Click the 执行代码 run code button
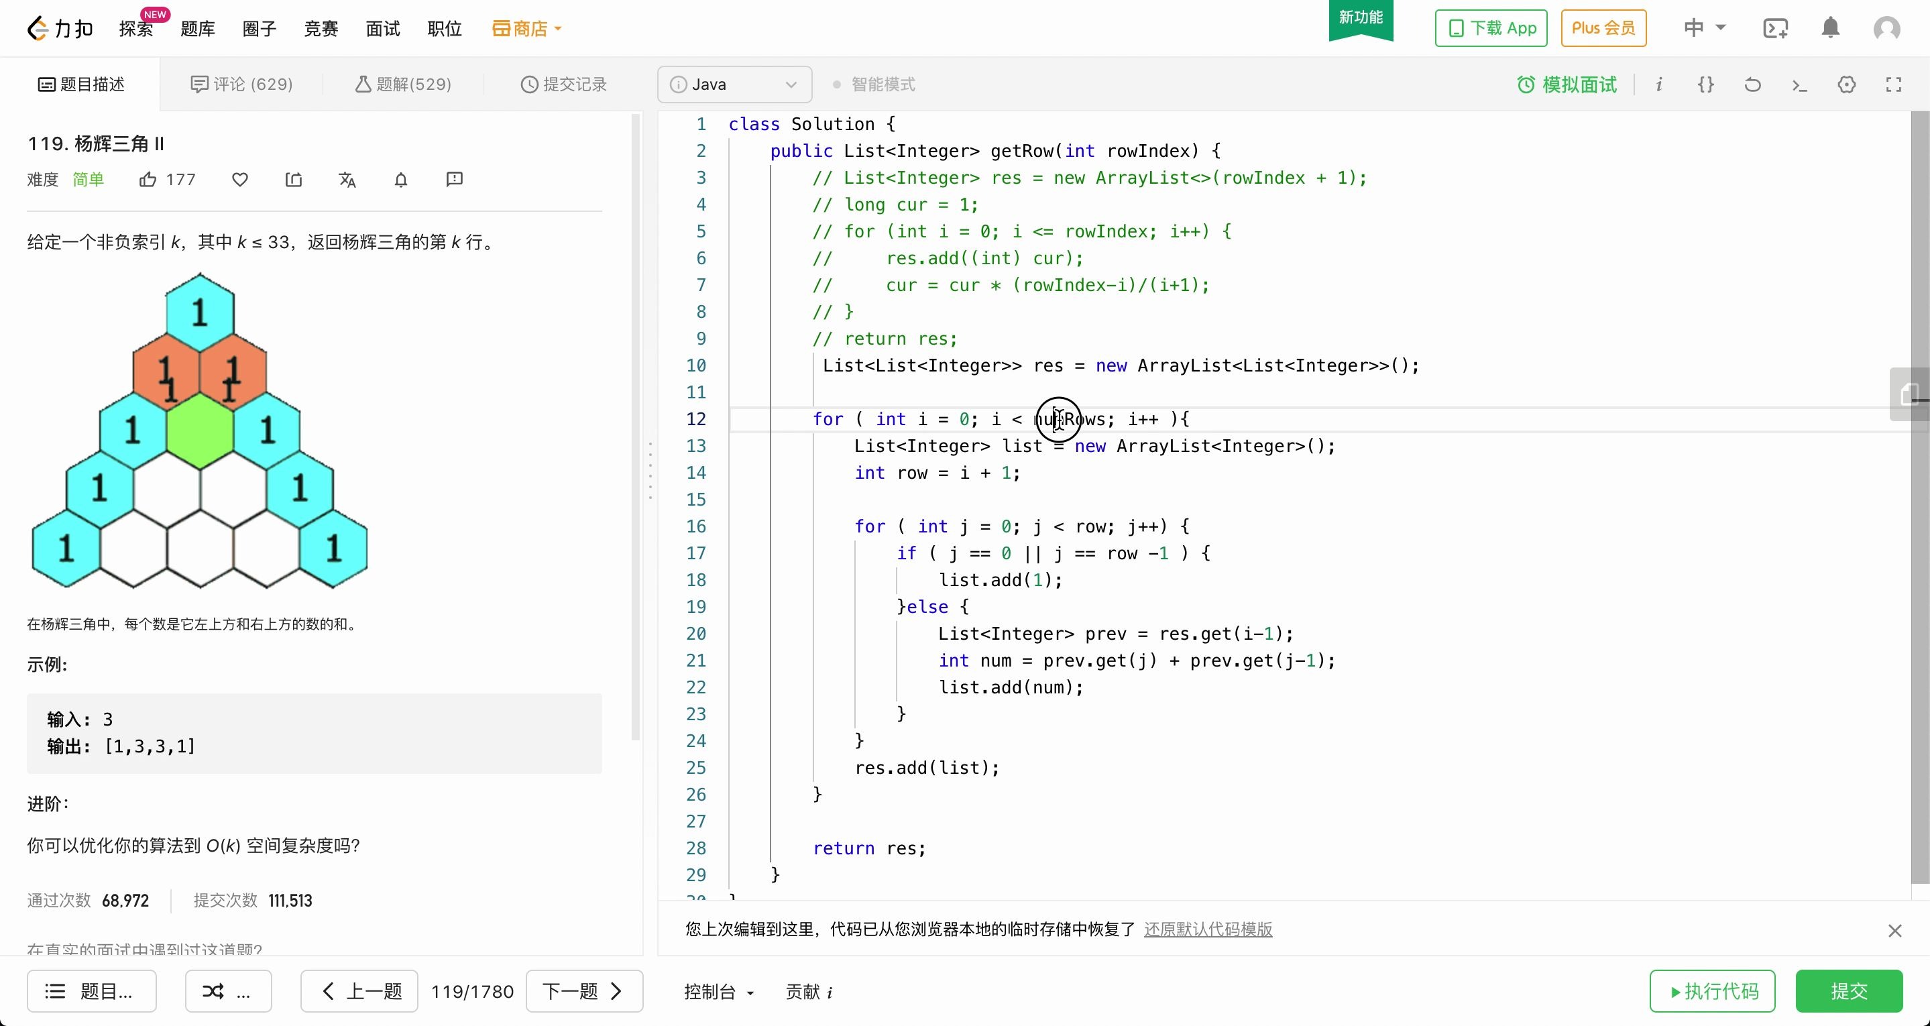Viewport: 1930px width, 1026px height. coord(1712,992)
